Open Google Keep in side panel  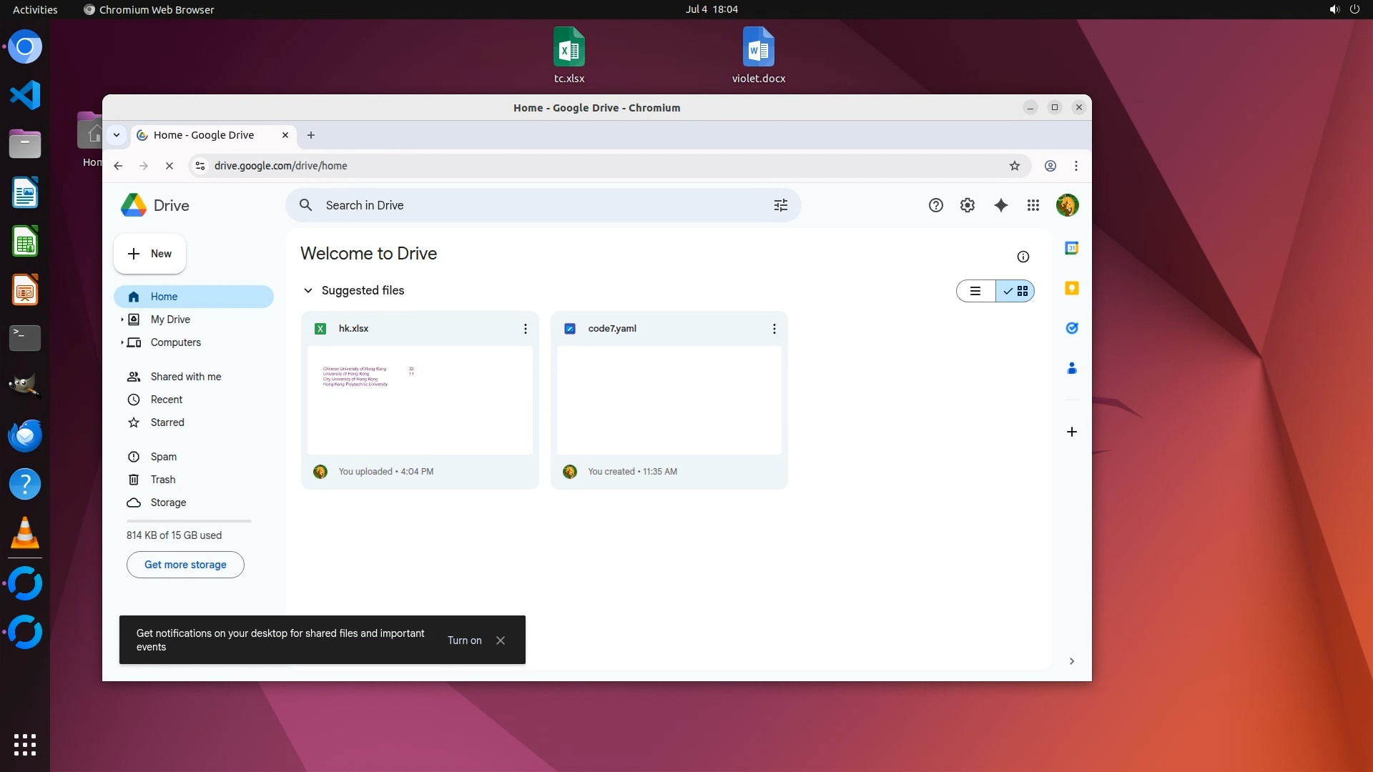(1071, 288)
